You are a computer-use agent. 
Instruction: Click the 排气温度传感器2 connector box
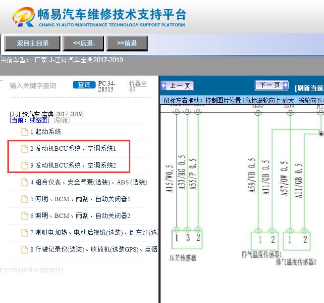(x=297, y=241)
